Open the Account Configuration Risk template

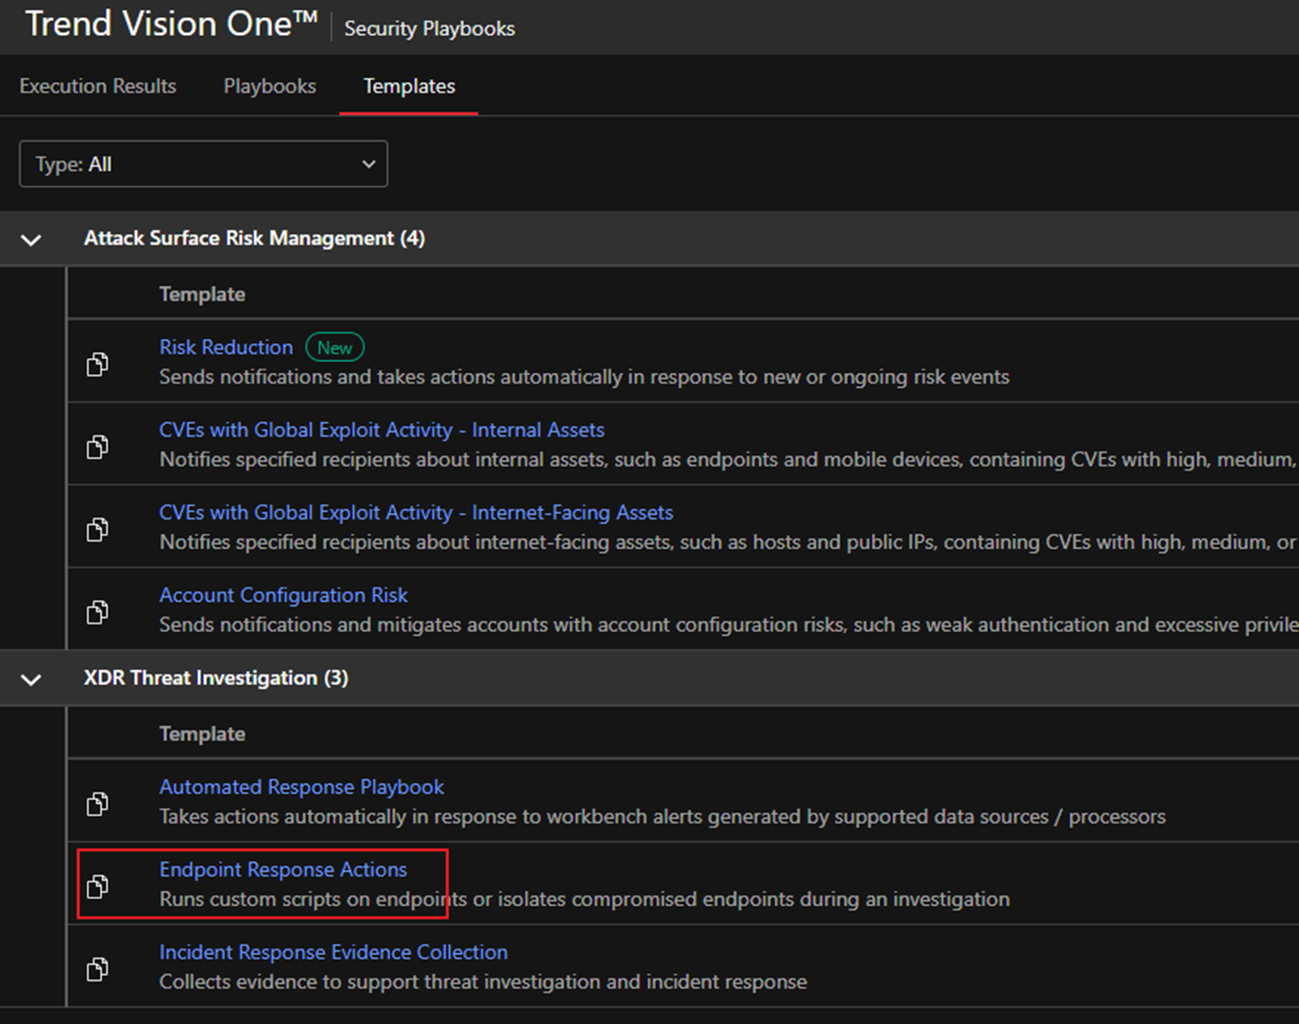pos(283,595)
